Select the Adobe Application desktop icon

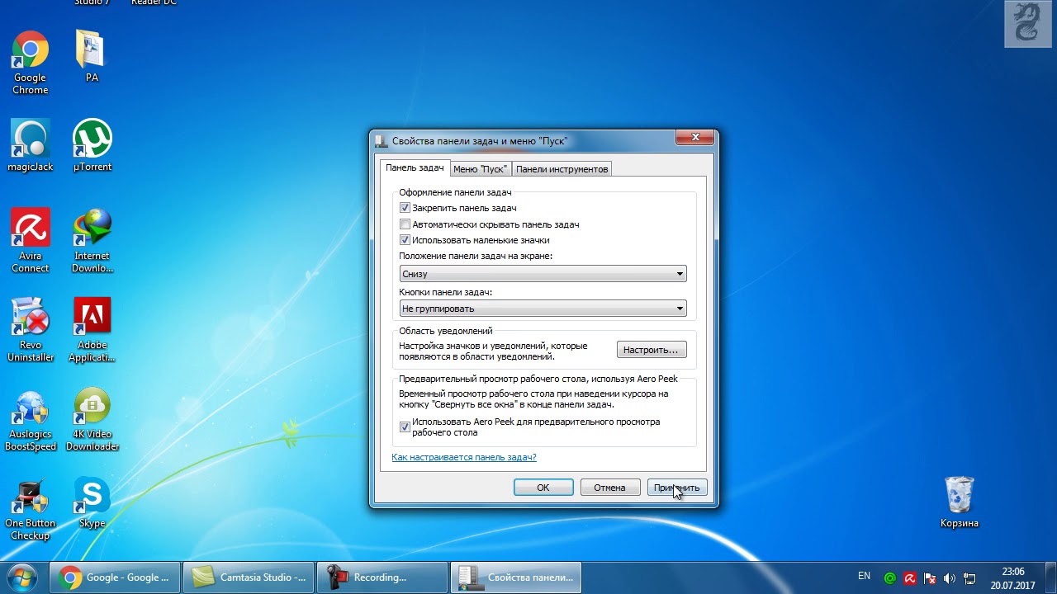(92, 330)
